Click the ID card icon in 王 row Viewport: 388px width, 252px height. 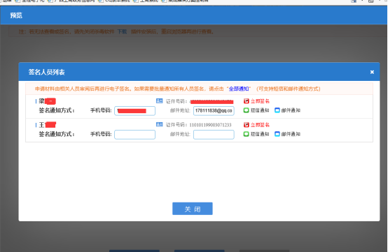click(x=160, y=124)
